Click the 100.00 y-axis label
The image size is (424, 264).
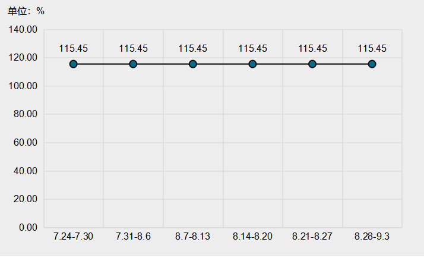pos(23,86)
